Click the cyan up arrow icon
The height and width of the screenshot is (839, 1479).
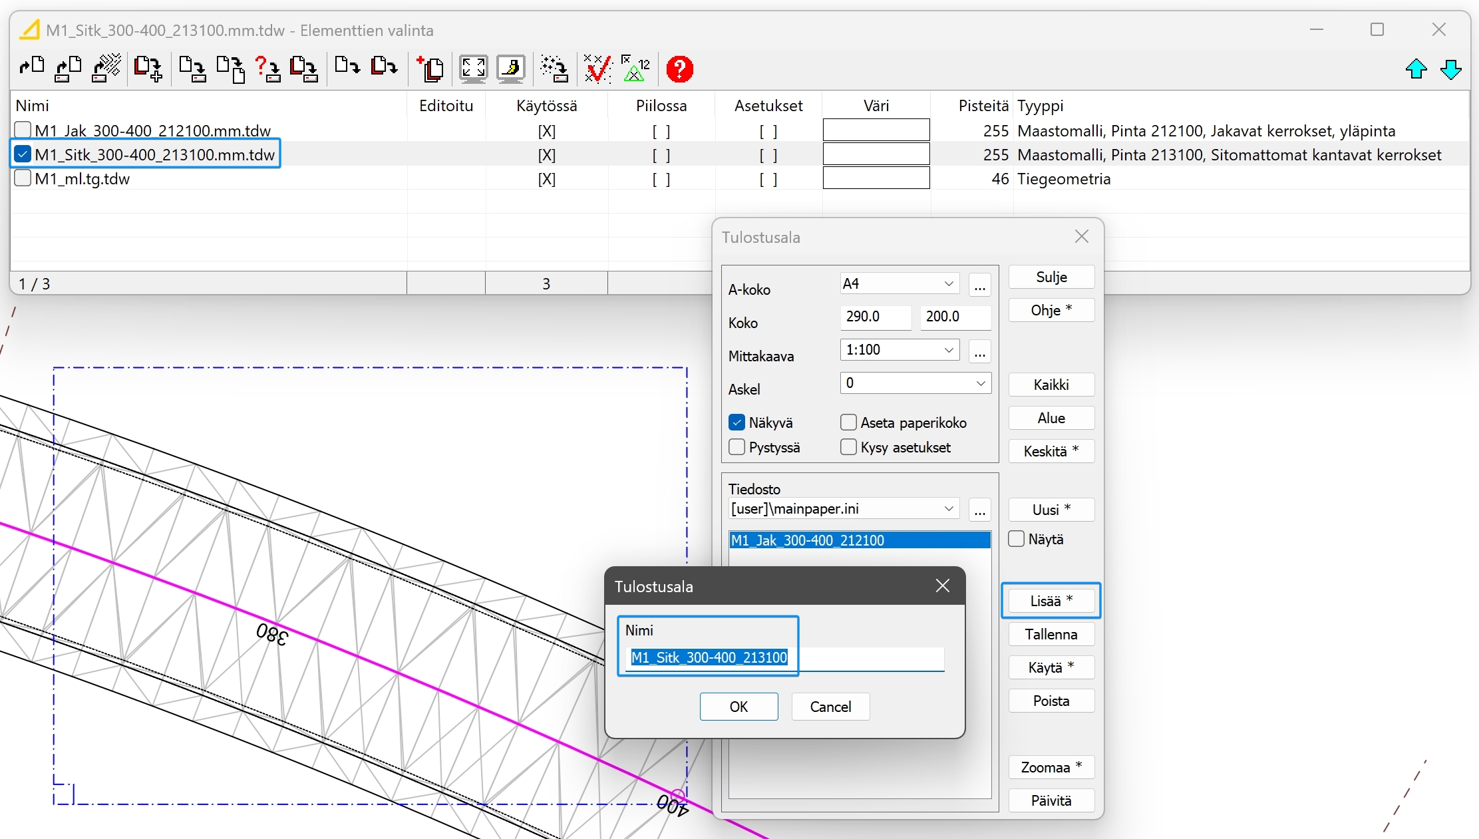pyautogui.click(x=1416, y=69)
